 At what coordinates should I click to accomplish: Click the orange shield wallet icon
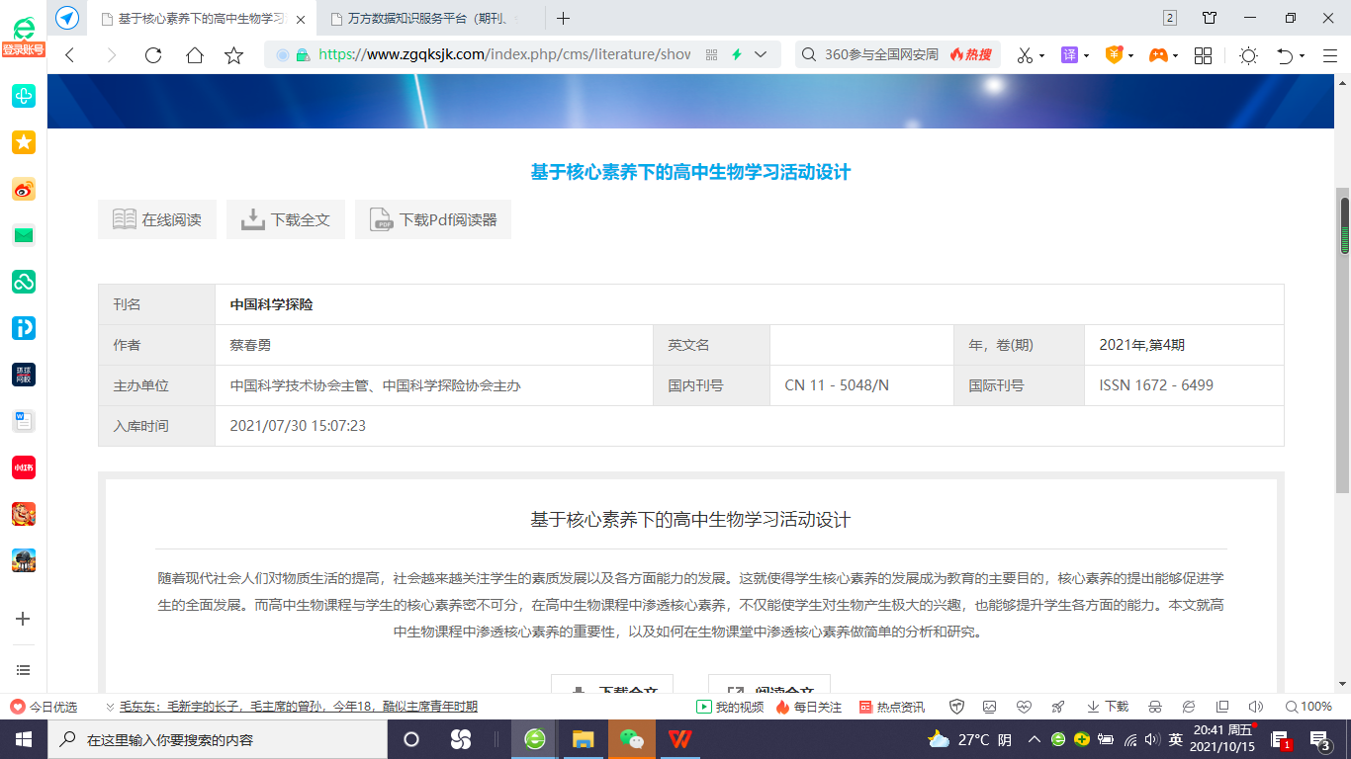tap(1114, 55)
